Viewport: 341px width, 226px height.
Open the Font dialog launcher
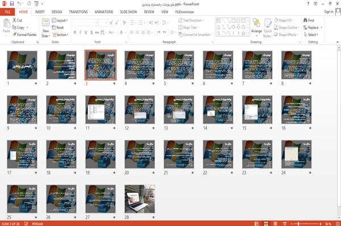tap(126, 42)
